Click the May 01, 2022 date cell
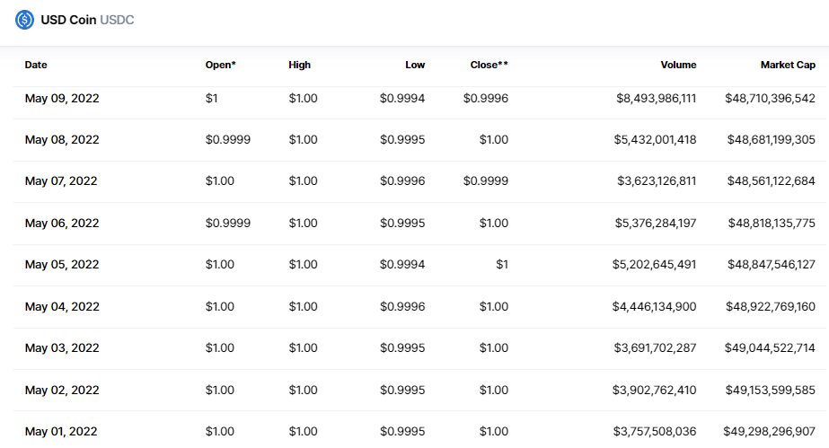The image size is (829, 448). pos(62,432)
